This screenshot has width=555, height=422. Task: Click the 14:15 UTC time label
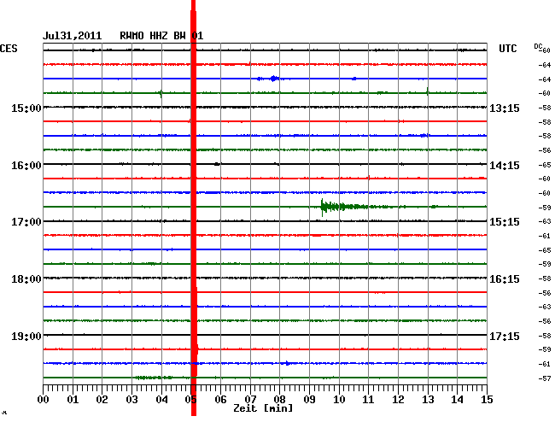505,166
